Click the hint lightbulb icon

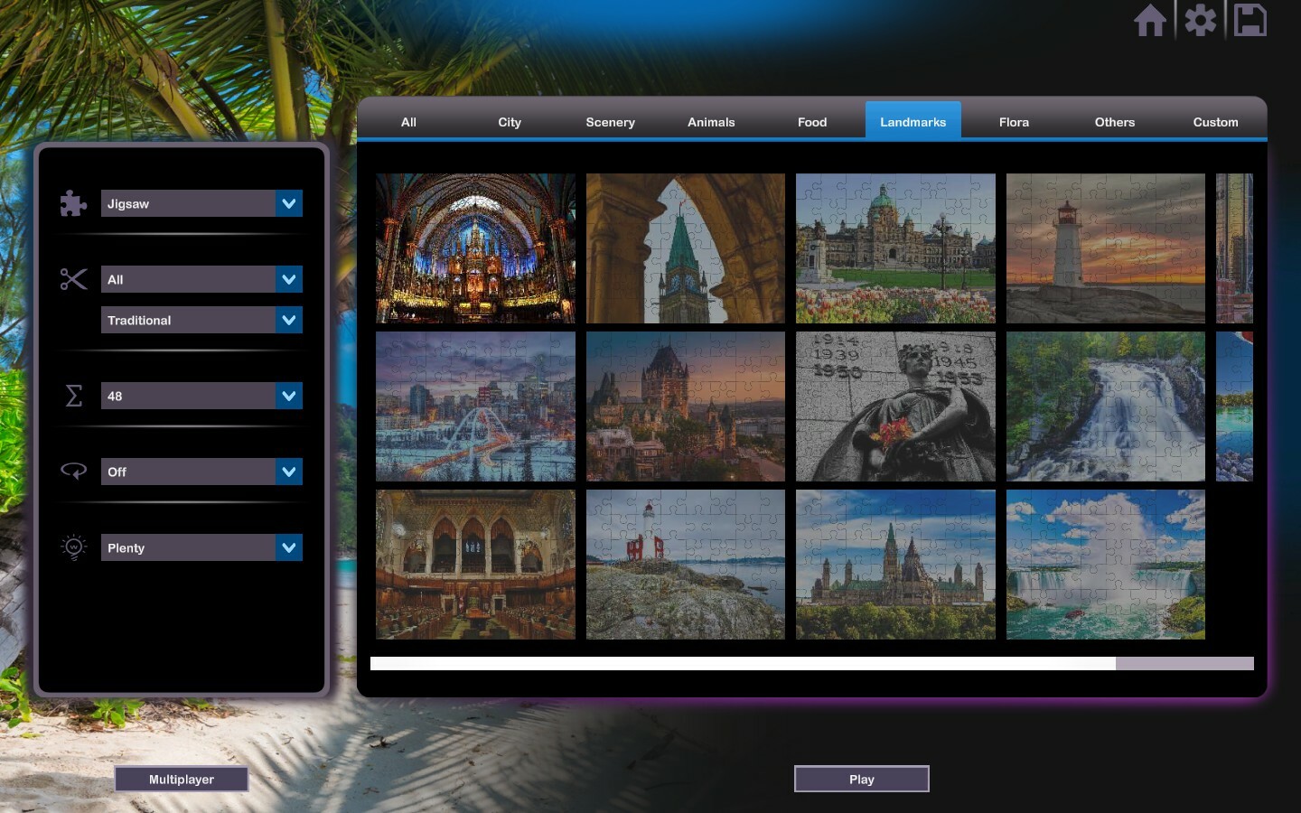click(x=73, y=547)
